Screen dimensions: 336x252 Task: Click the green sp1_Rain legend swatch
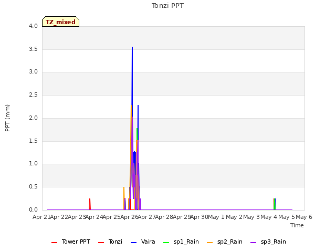166,243
